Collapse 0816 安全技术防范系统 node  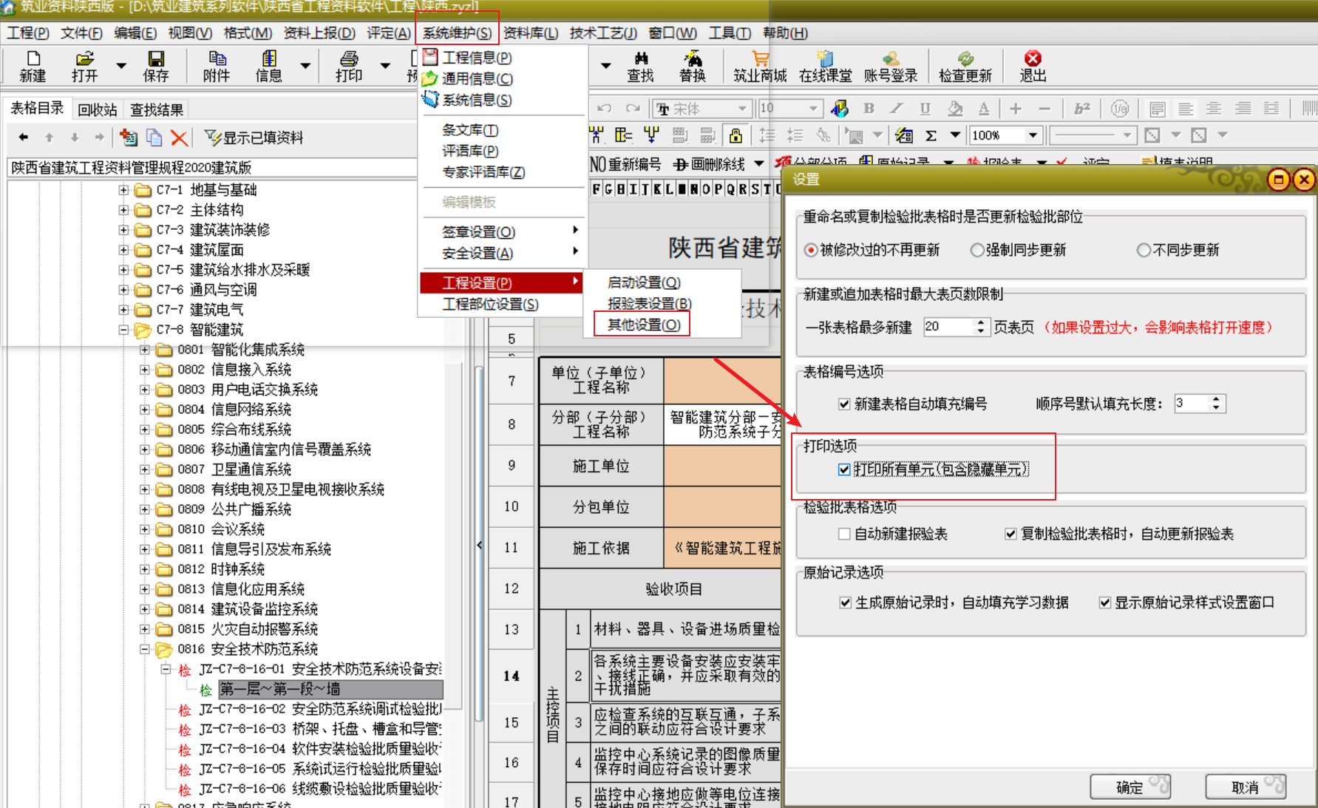click(x=145, y=649)
